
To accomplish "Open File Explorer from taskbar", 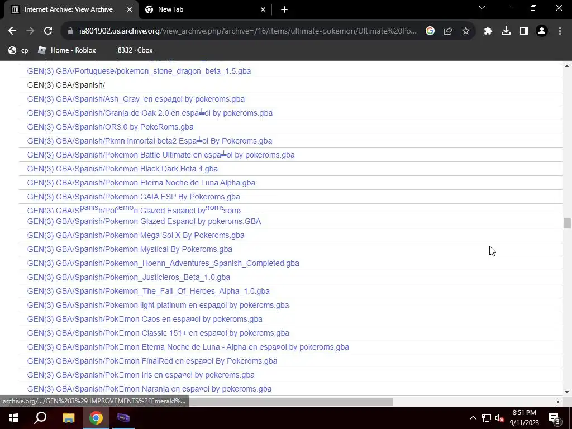I will [x=68, y=418].
